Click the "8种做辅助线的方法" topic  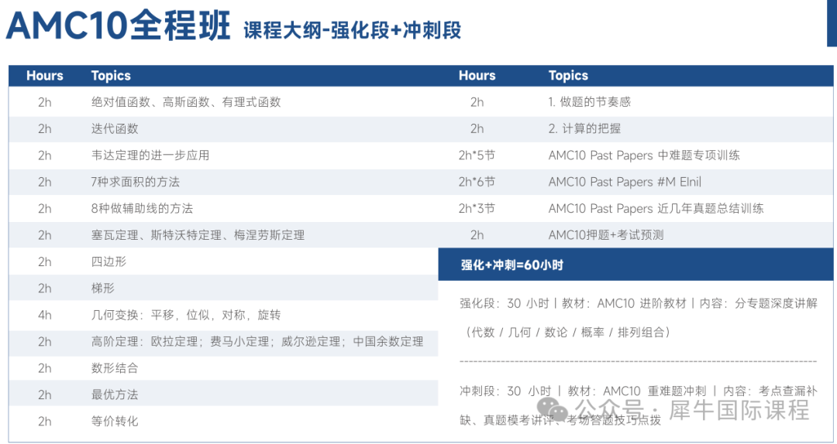point(142,208)
